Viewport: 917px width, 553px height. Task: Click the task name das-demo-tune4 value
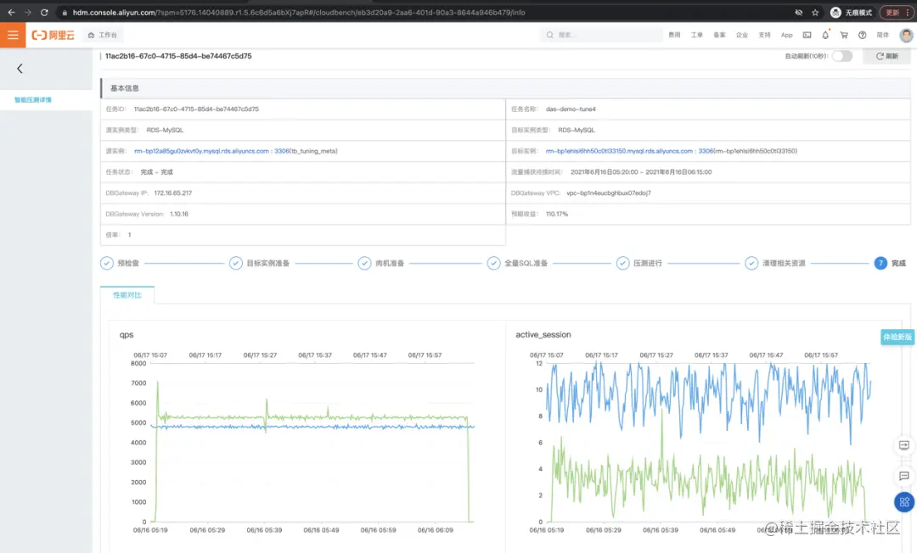(x=571, y=109)
